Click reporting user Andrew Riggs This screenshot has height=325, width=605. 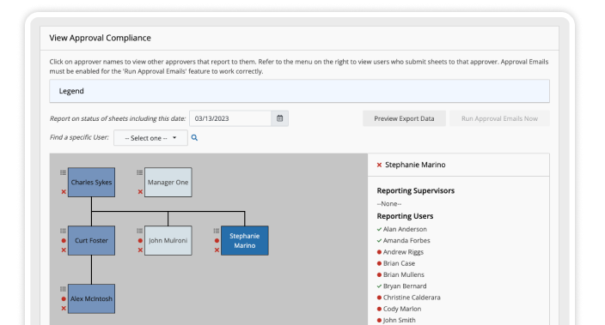(403, 252)
